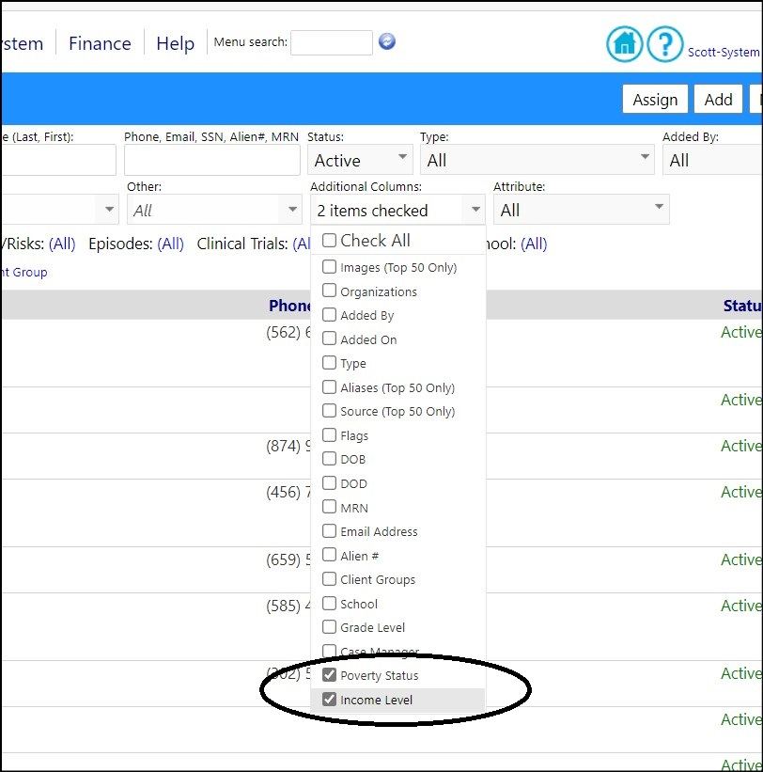Screen dimensions: 763x772
Task: Open the Scott-System user link
Action: pyautogui.click(x=724, y=53)
